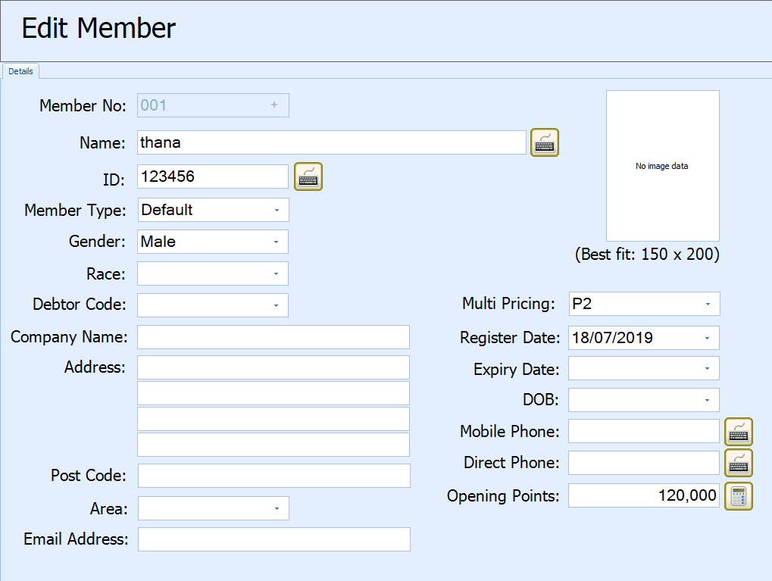The image size is (772, 581).
Task: Expand the Race dropdown
Action: coord(277,273)
